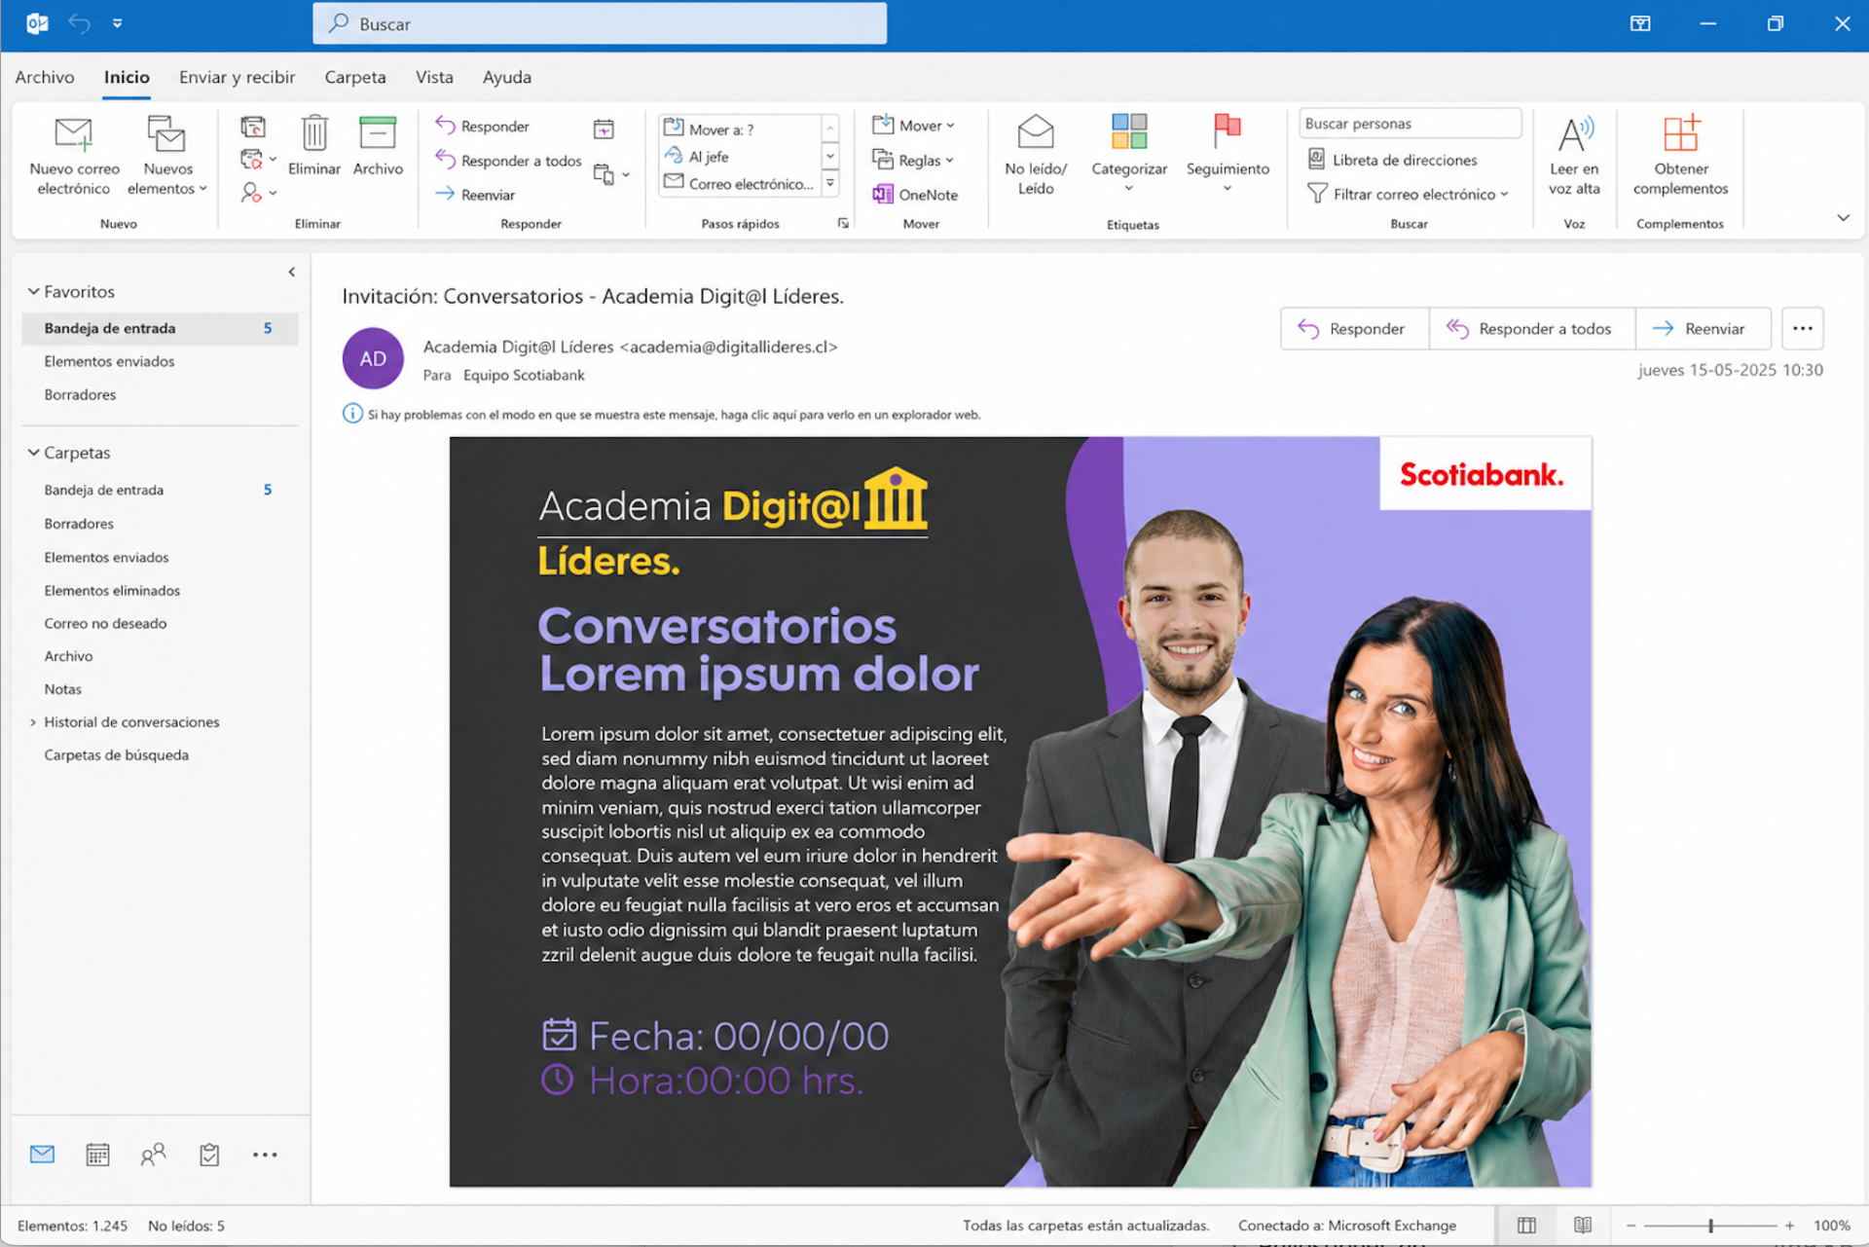Select Bandeja de entrada in Favoritos
This screenshot has width=1869, height=1247.
coord(160,328)
